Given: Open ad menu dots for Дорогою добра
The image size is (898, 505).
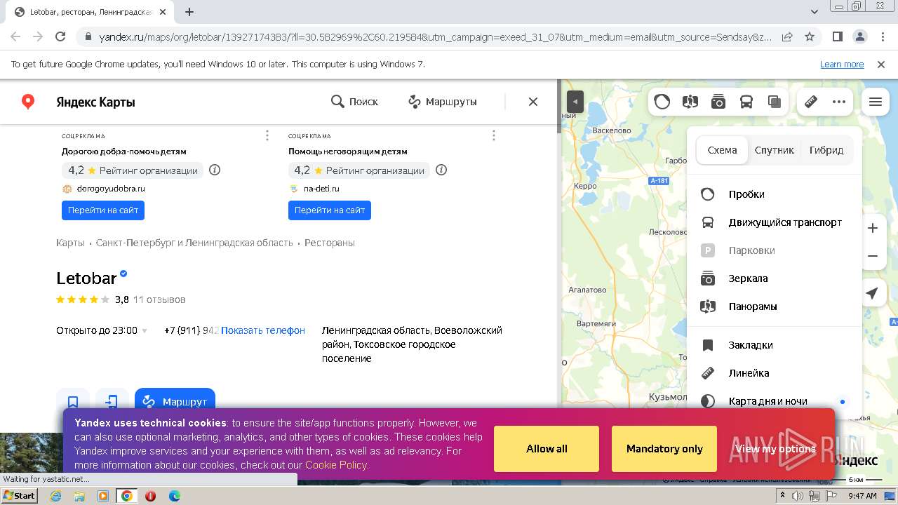Looking at the screenshot, I should [267, 135].
